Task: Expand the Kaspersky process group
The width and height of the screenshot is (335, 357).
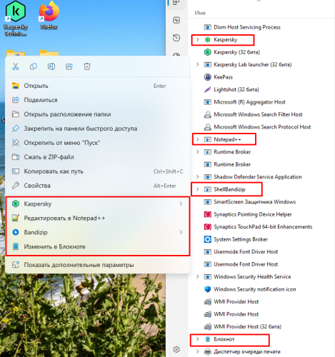Action: (x=197, y=39)
